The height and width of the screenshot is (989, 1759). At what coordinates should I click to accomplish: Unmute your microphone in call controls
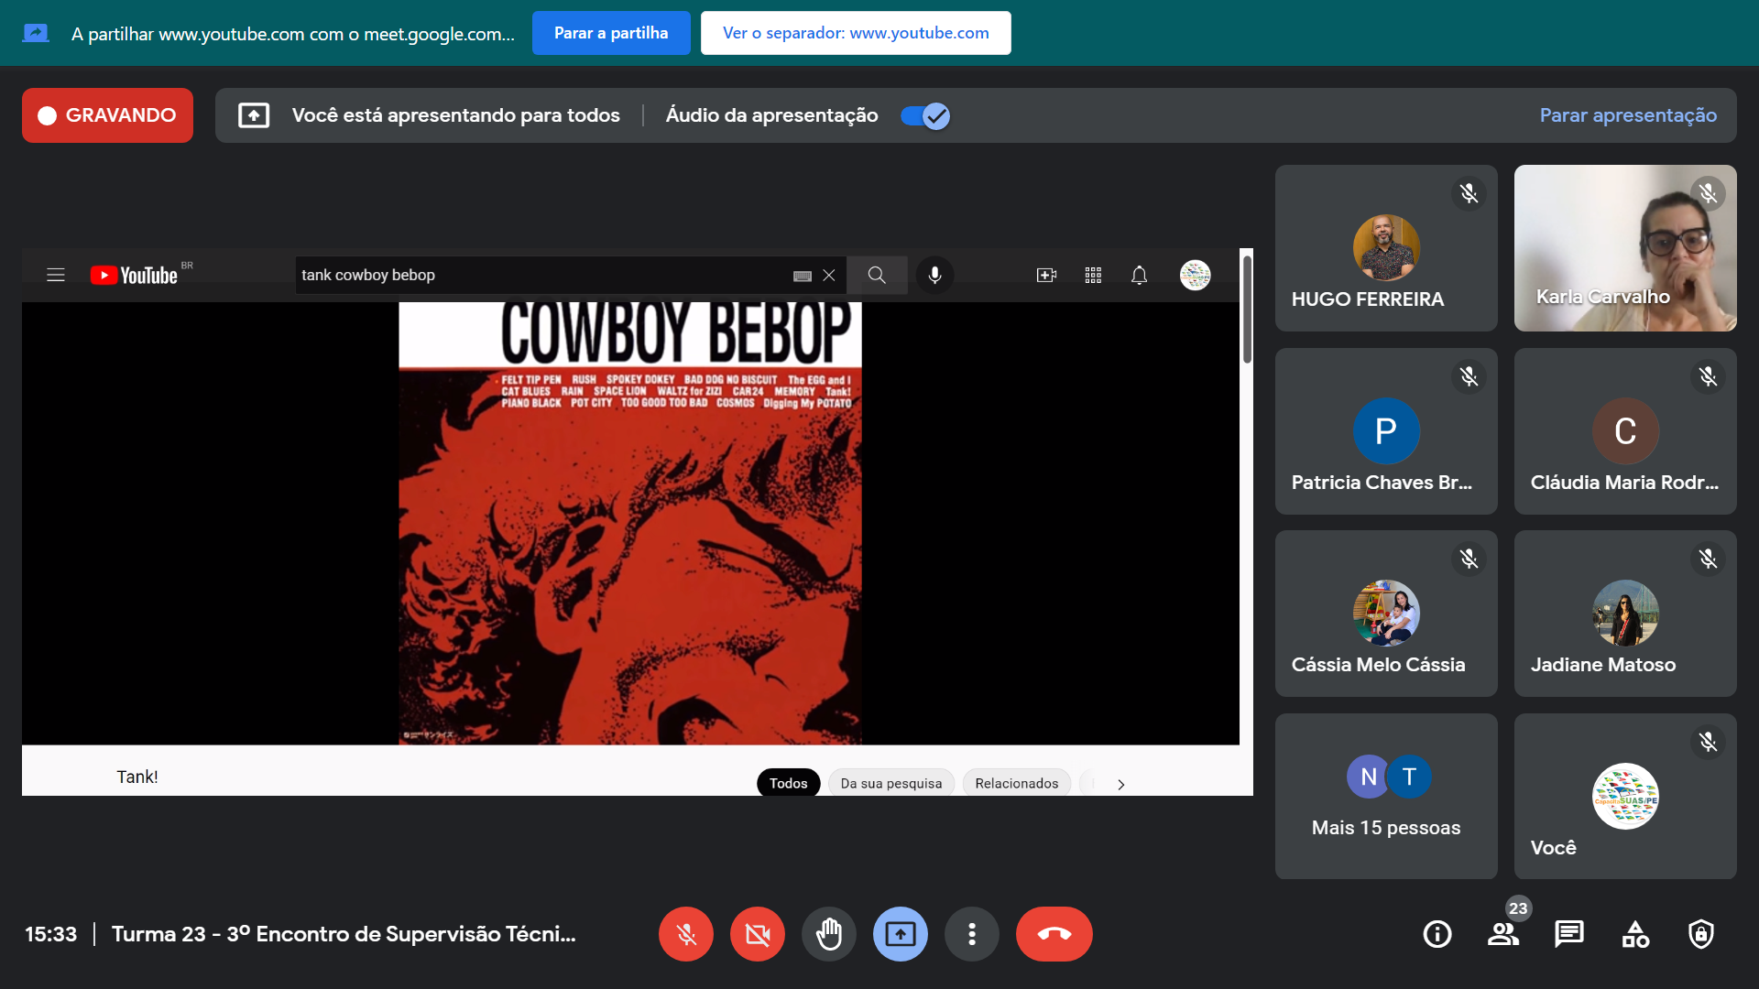pyautogui.click(x=686, y=934)
